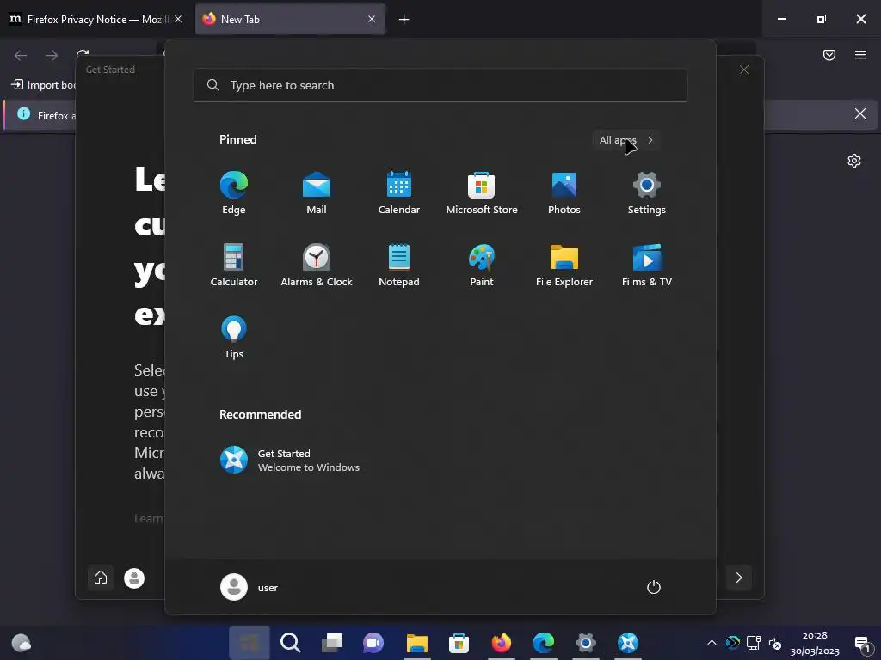Save page to Pocket in Firefox
The image size is (881, 660).
point(829,55)
